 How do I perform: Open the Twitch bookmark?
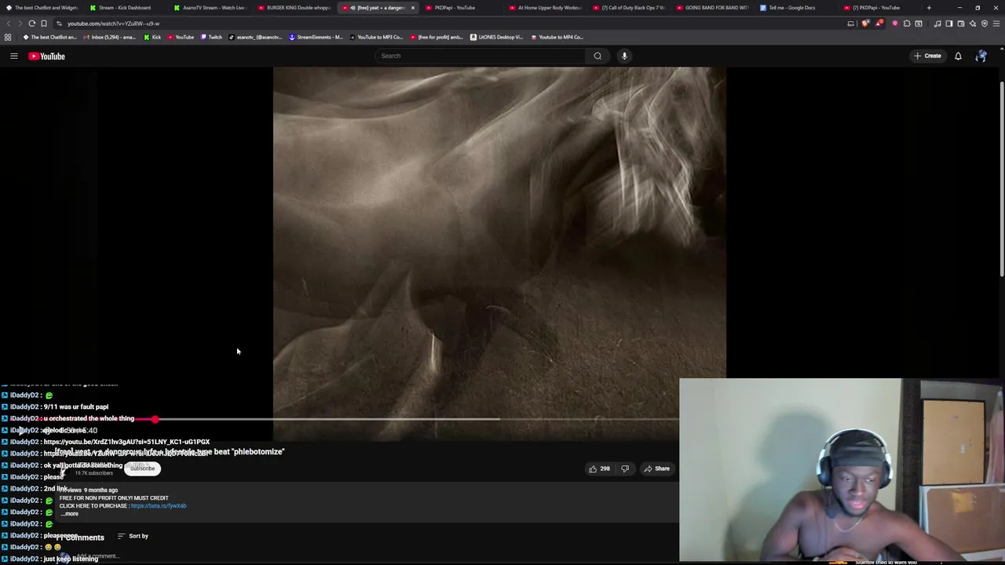211,37
